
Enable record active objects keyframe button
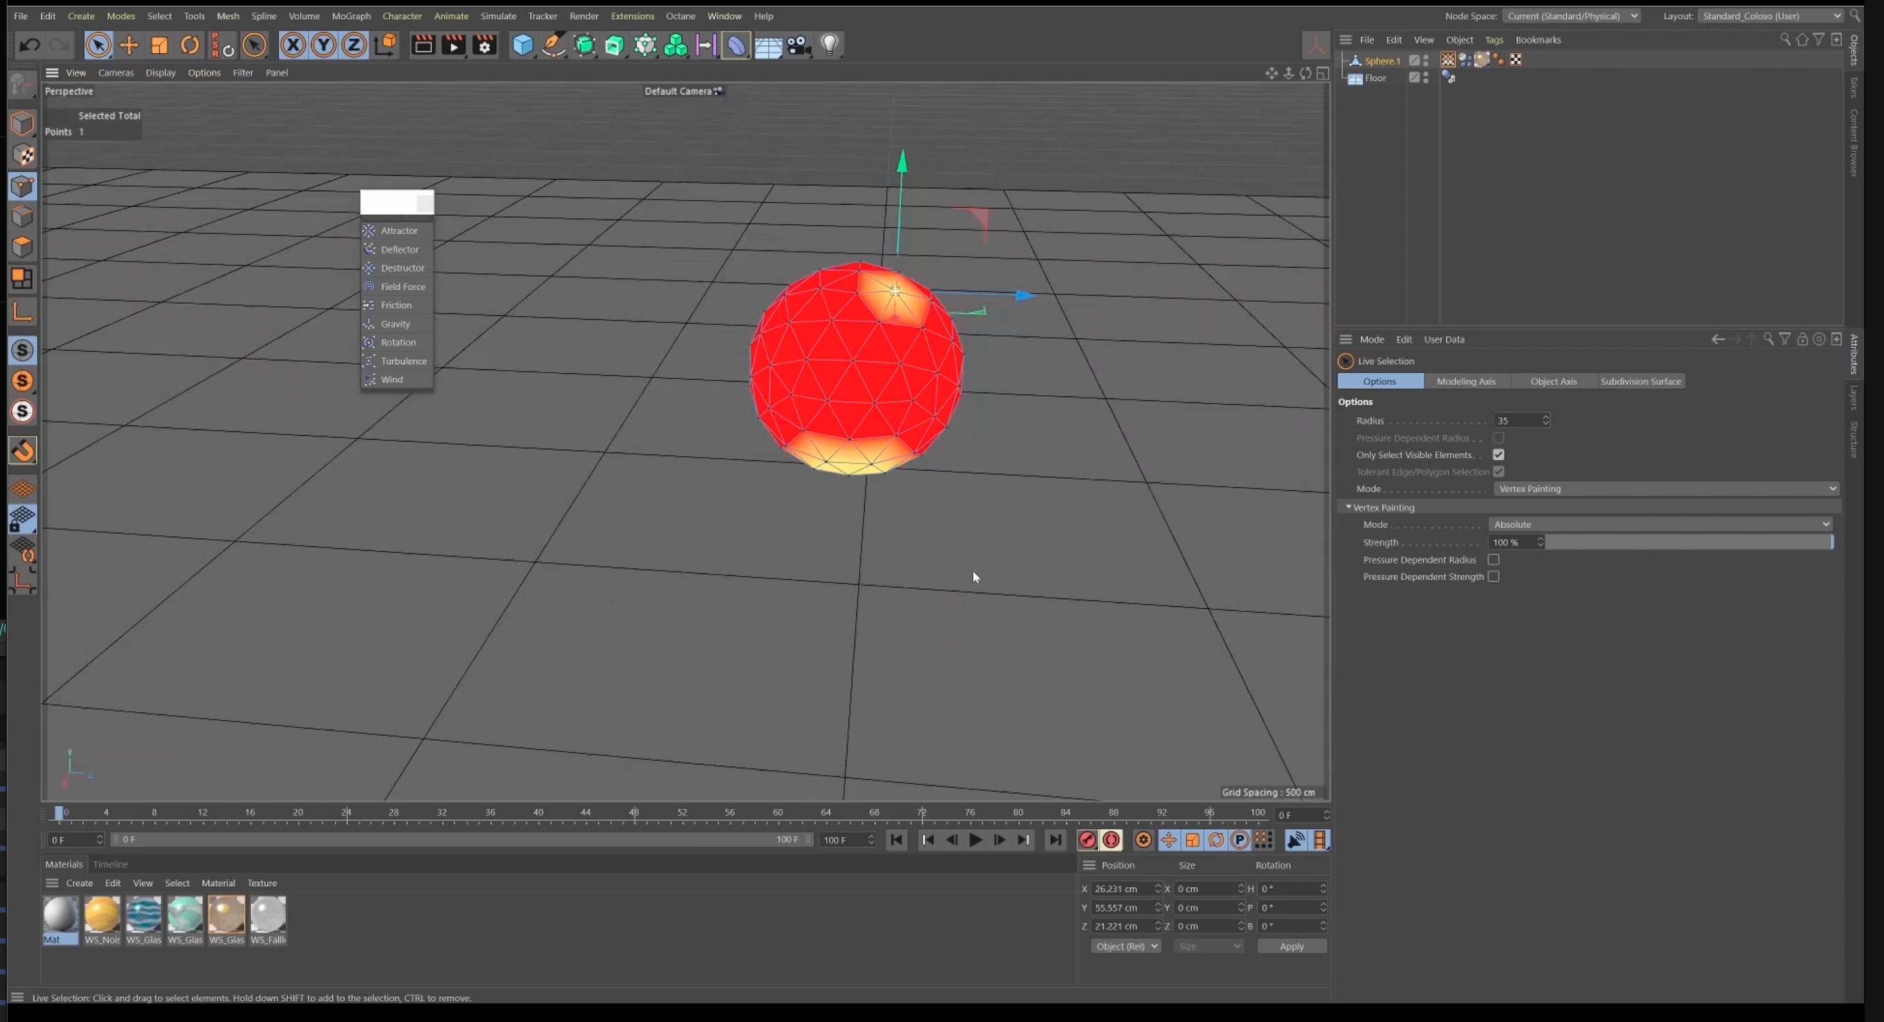(1087, 840)
